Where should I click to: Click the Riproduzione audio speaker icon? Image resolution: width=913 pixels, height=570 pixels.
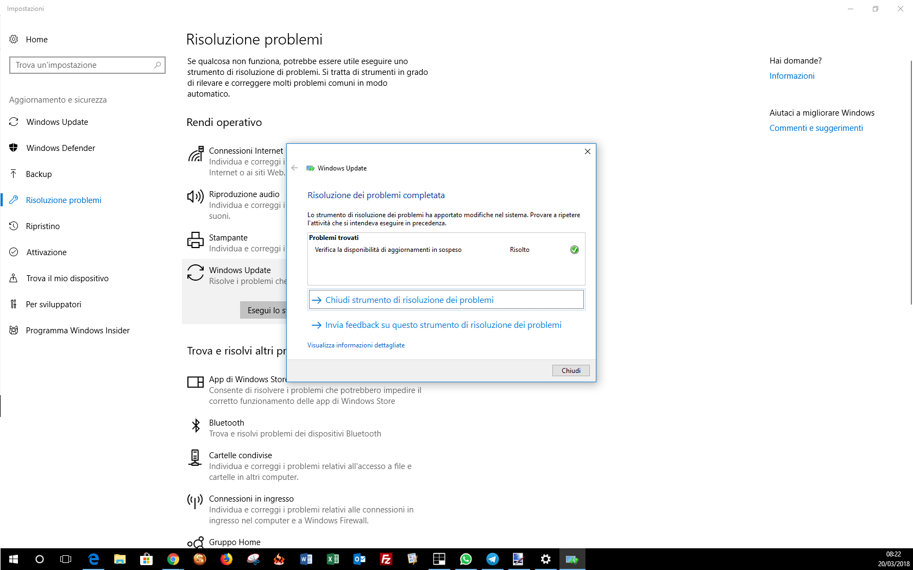click(196, 197)
